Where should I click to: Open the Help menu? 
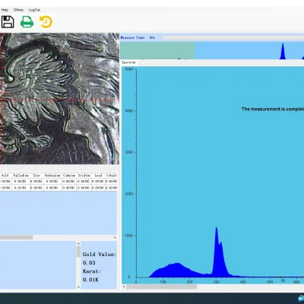click(x=5, y=10)
